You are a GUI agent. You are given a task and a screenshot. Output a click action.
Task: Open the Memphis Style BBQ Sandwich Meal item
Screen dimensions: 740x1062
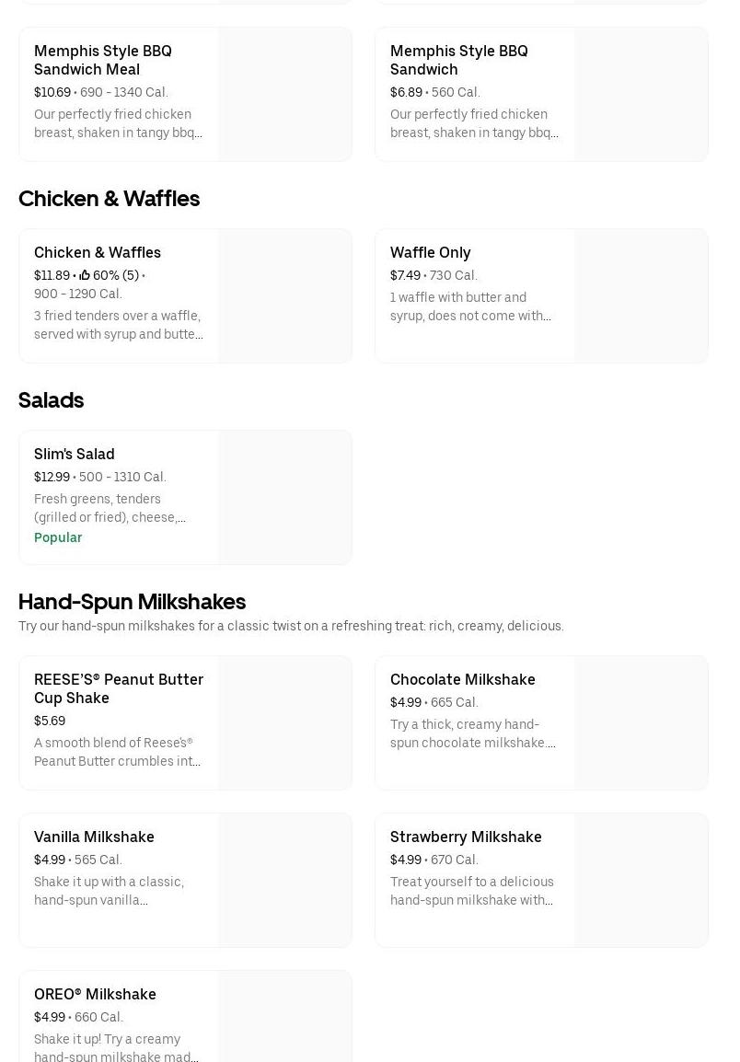click(103, 60)
